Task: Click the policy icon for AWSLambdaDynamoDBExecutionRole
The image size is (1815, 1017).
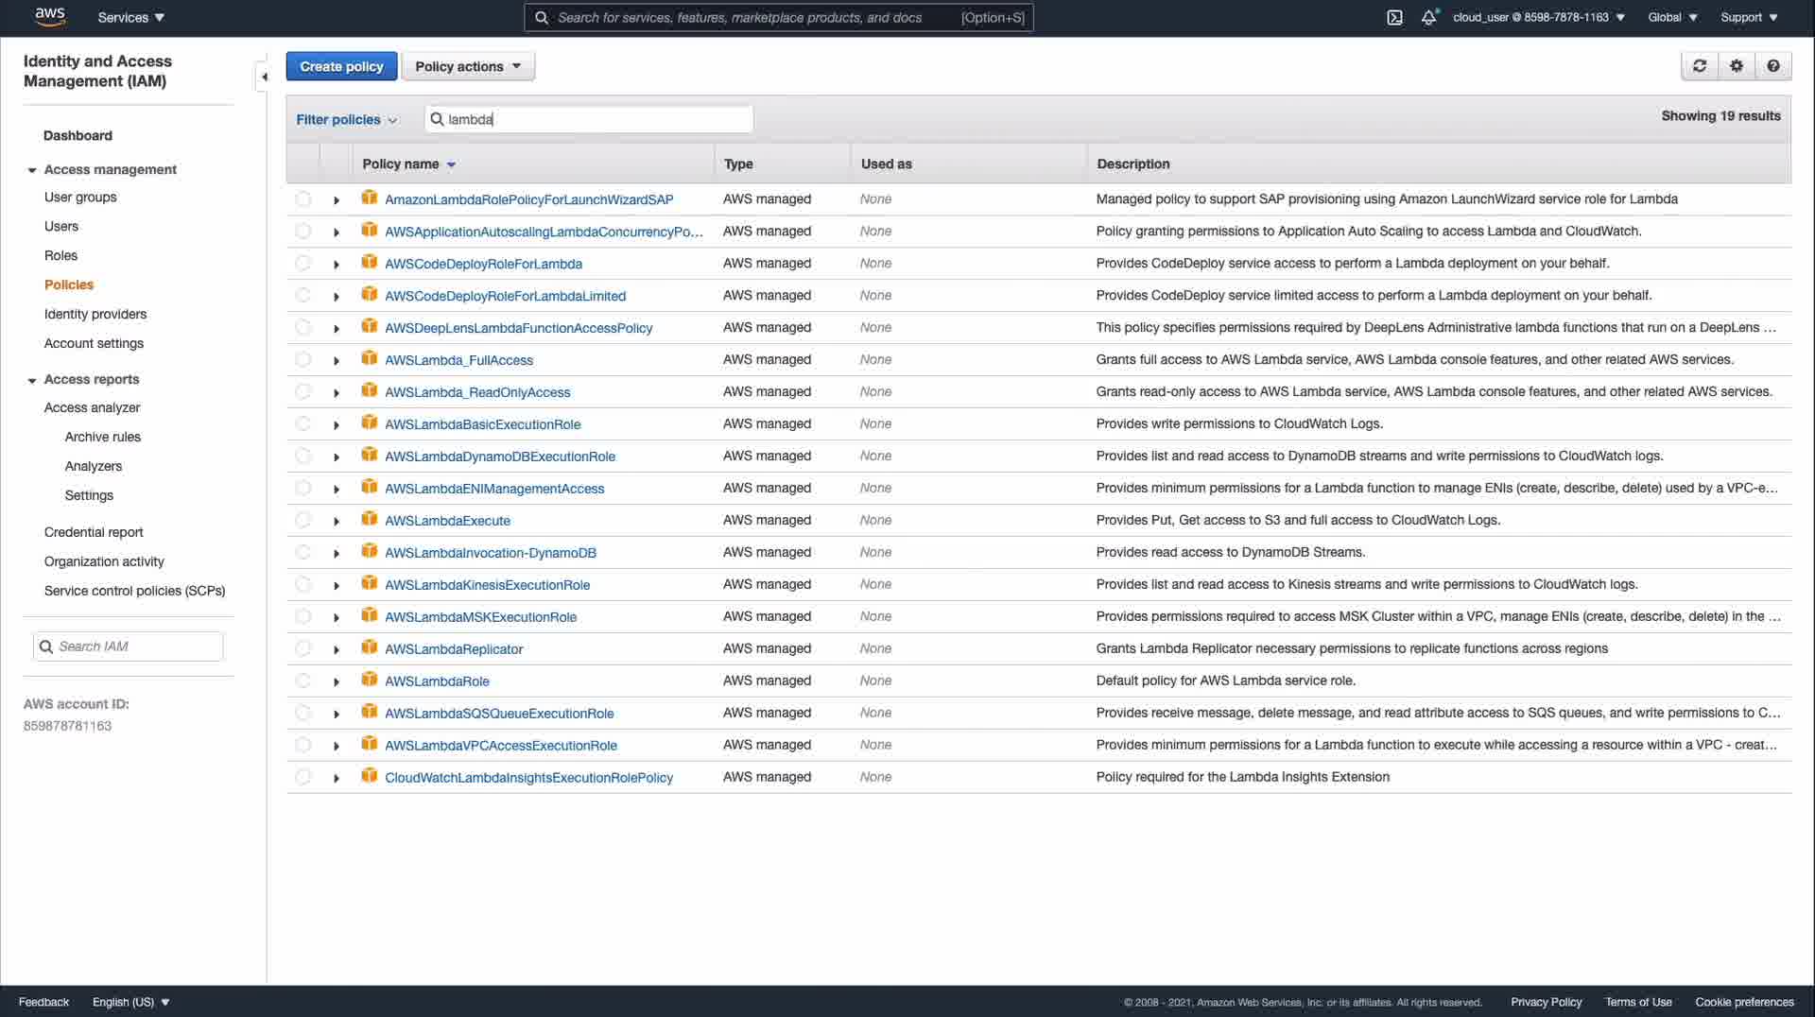Action: click(370, 455)
